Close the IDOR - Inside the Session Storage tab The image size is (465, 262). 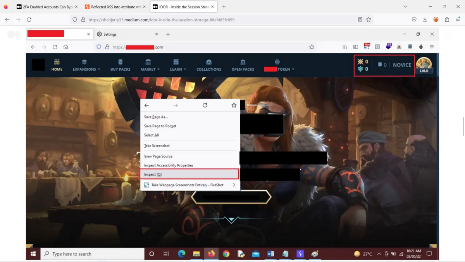pos(212,7)
